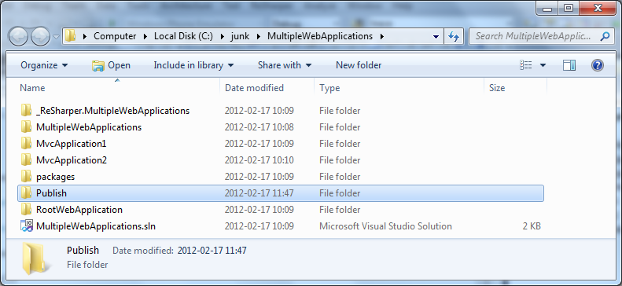Click the large Publish folder thumbnail

33,258
